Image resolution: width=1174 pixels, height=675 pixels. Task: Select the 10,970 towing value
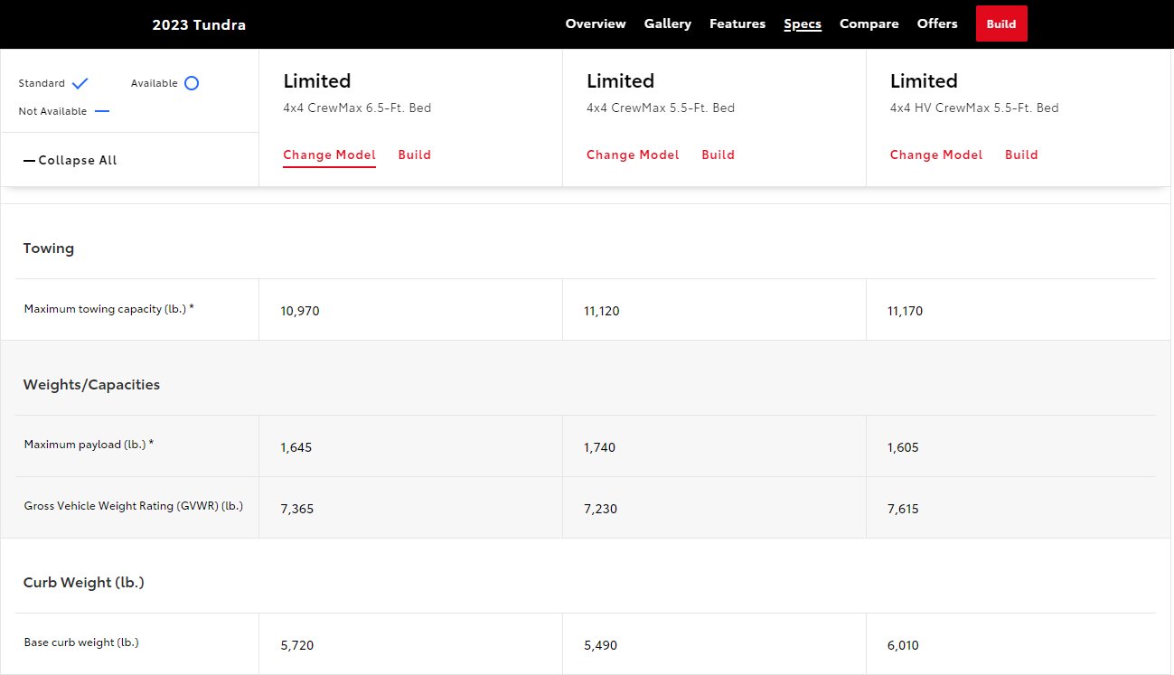(x=300, y=311)
